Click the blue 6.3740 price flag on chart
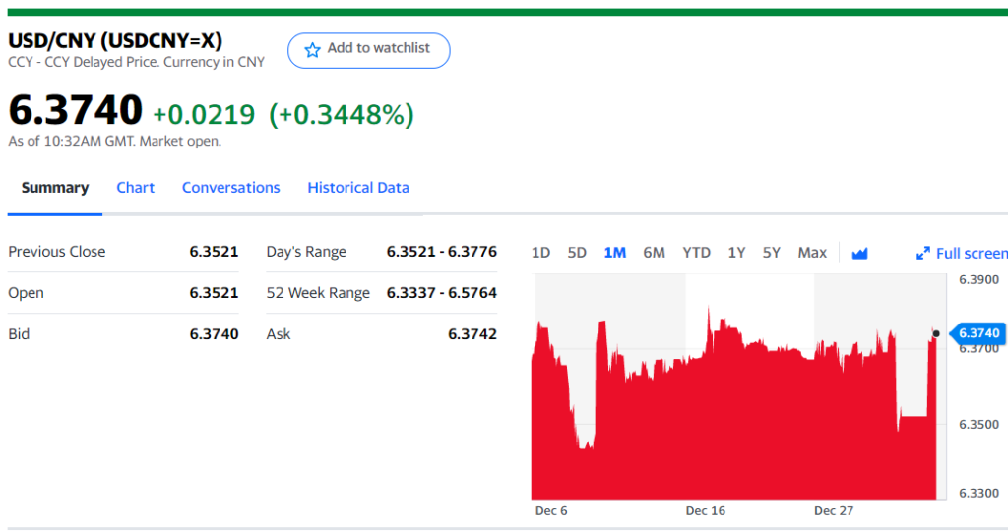This screenshot has height=531, width=1008. [977, 333]
